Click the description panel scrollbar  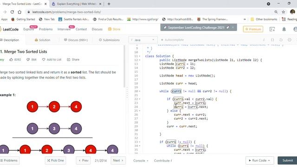point(124,66)
